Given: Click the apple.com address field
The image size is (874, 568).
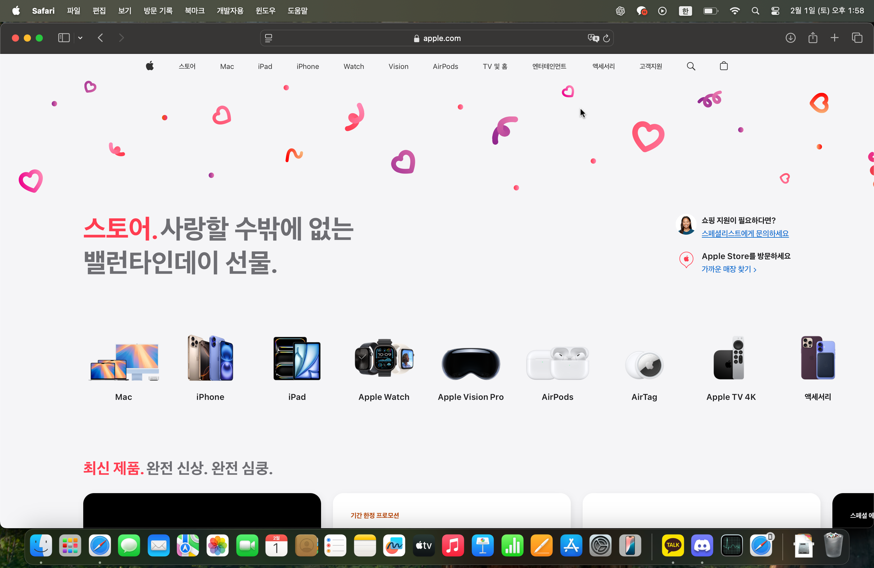Looking at the screenshot, I should tap(437, 38).
